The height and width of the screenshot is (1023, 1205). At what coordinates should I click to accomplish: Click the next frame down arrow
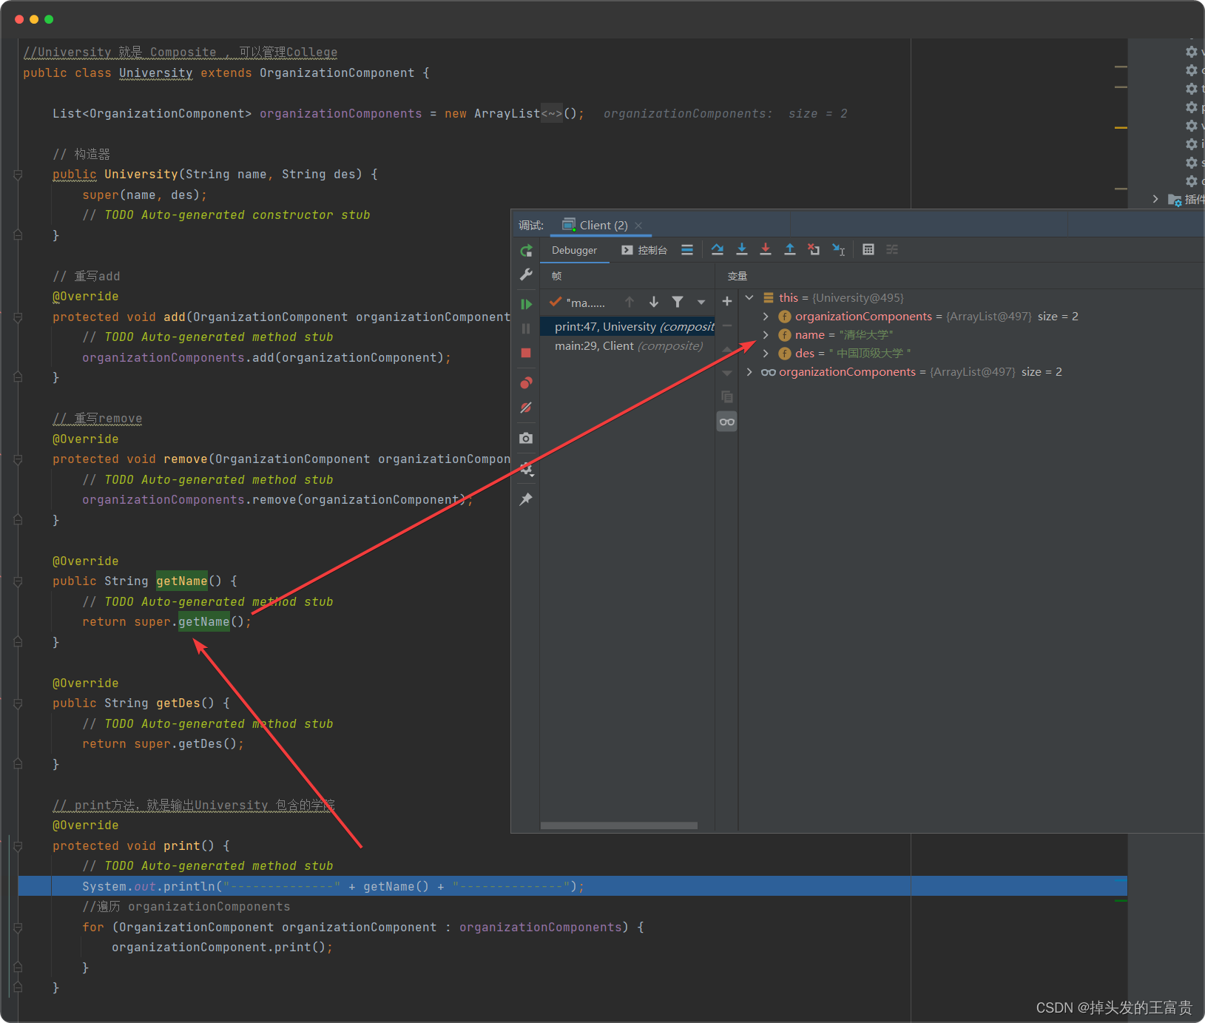tap(654, 302)
